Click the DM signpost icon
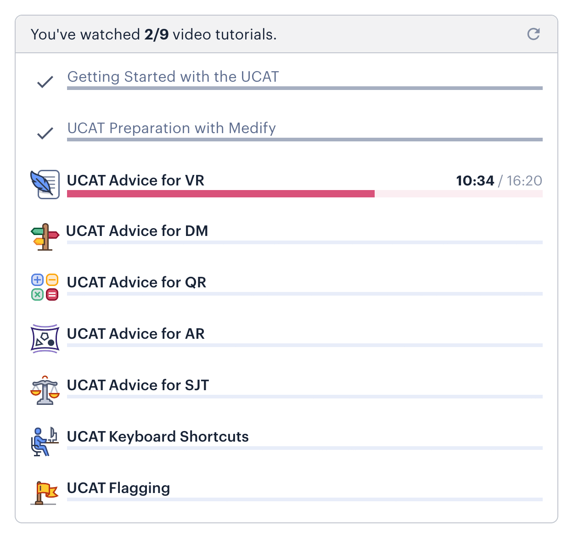The width and height of the screenshot is (573, 538). click(x=45, y=236)
